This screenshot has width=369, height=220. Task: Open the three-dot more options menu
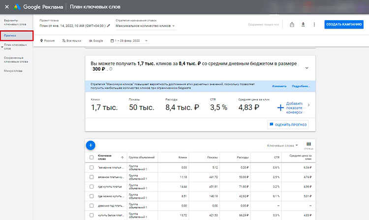[314, 25]
